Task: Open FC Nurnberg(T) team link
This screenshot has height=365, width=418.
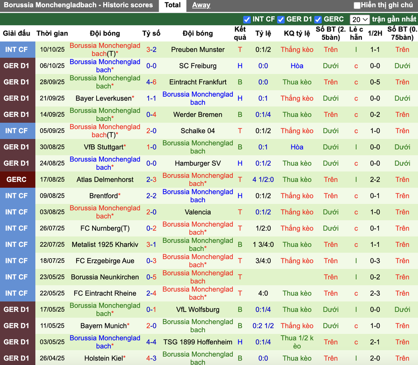Action: (x=105, y=229)
